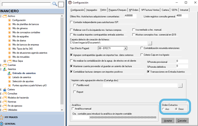Select the Asc radio button
Screen dimensions: 198x126
[163, 109]
